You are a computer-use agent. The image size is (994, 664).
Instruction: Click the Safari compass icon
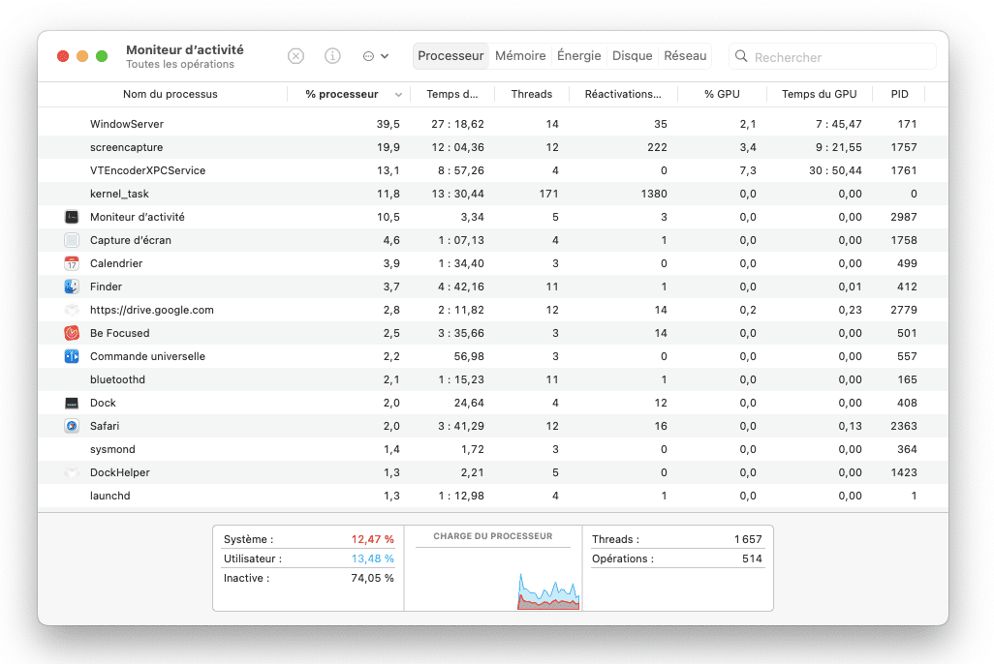pyautogui.click(x=72, y=426)
